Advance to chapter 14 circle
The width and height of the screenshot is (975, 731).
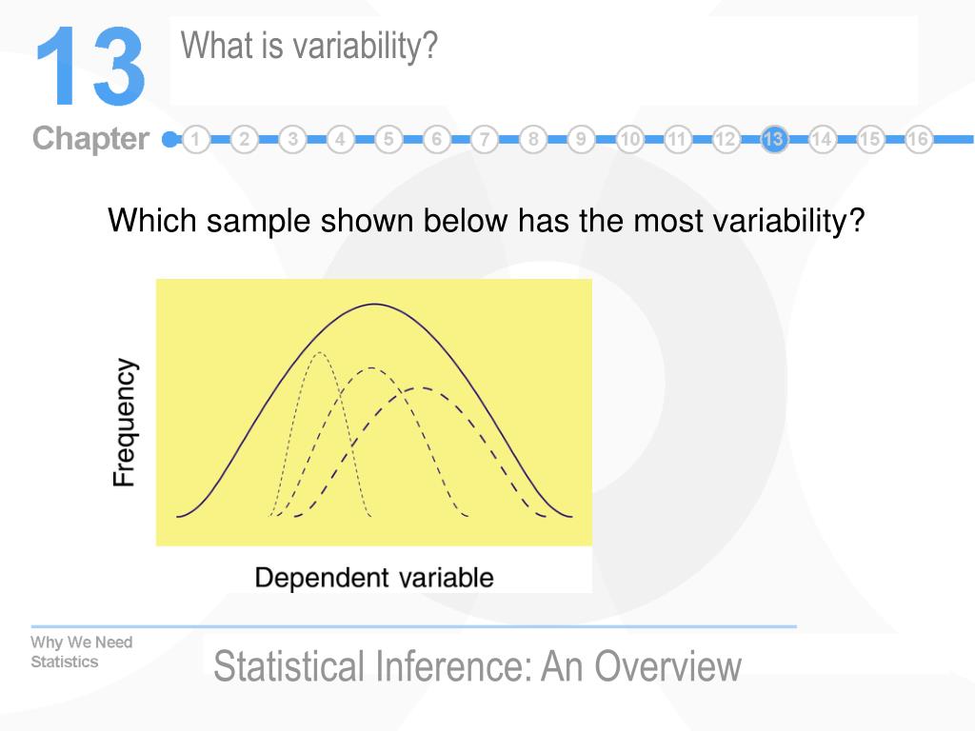[x=822, y=139]
